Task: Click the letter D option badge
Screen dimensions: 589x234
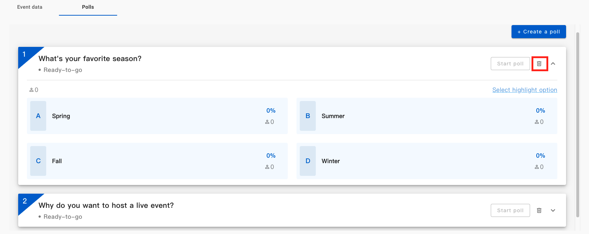Action: pyautogui.click(x=308, y=161)
